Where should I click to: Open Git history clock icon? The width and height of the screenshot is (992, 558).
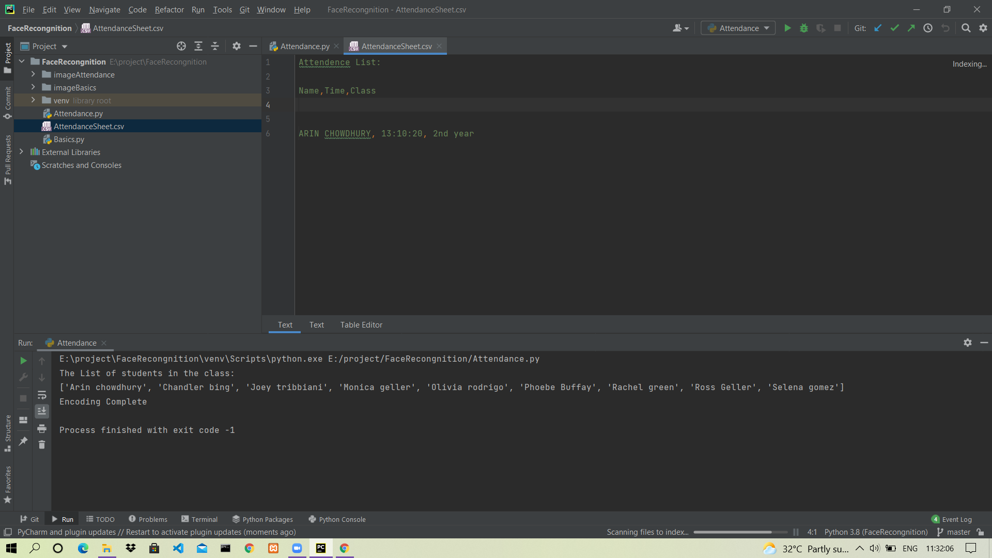928,28
